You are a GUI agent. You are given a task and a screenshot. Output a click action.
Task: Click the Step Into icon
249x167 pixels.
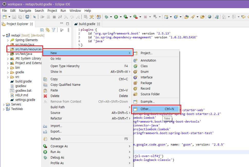click(66, 17)
